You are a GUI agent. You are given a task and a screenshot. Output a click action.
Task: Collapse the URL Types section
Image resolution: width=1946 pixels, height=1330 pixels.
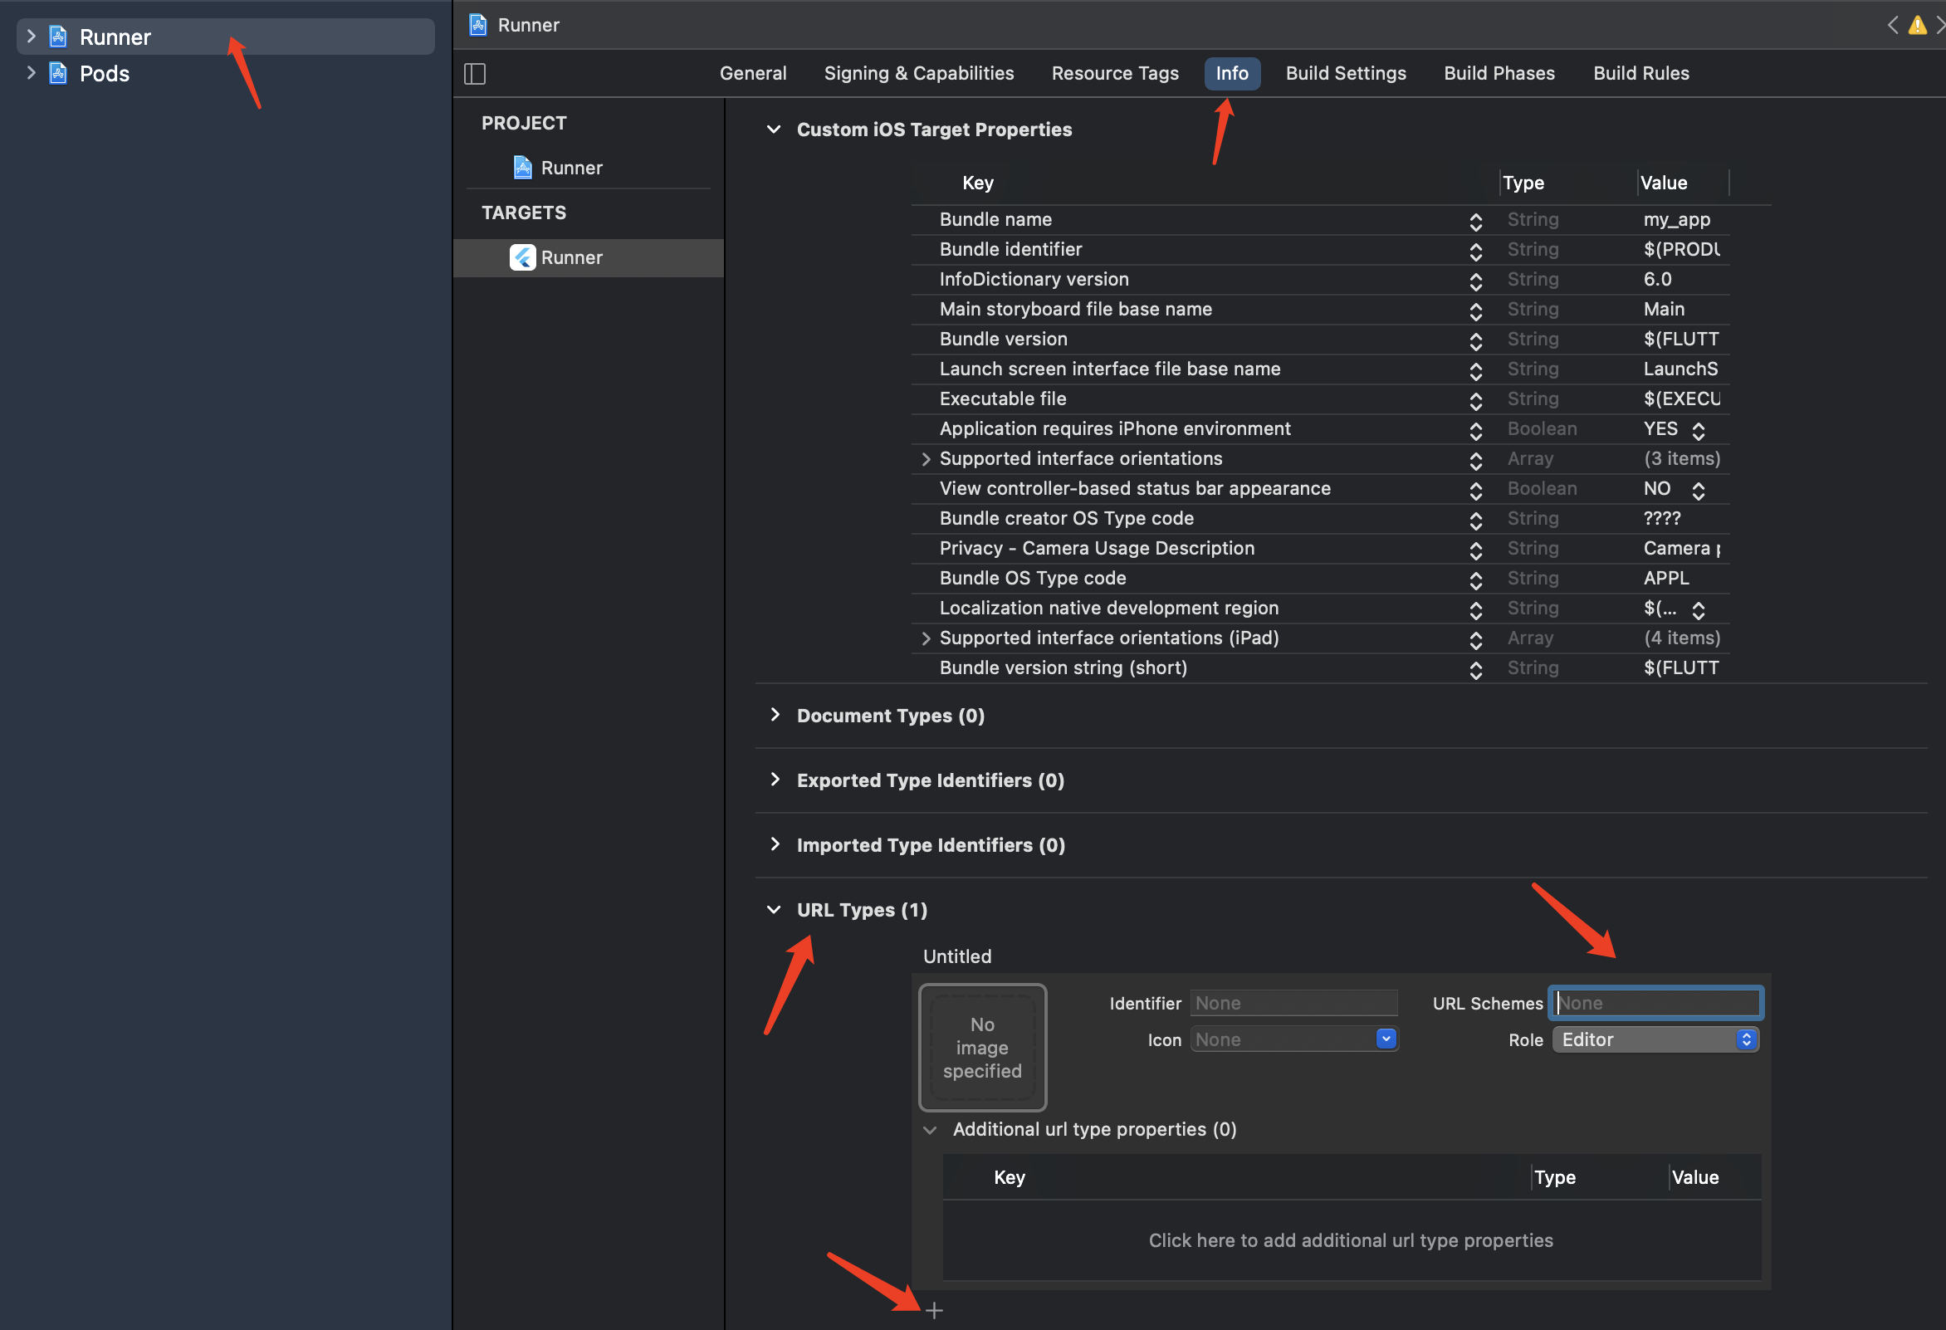point(774,910)
